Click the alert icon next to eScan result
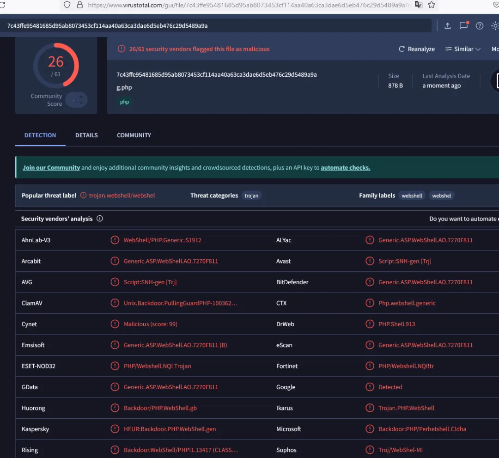Screen dimensions: 499x458 tap(370, 345)
